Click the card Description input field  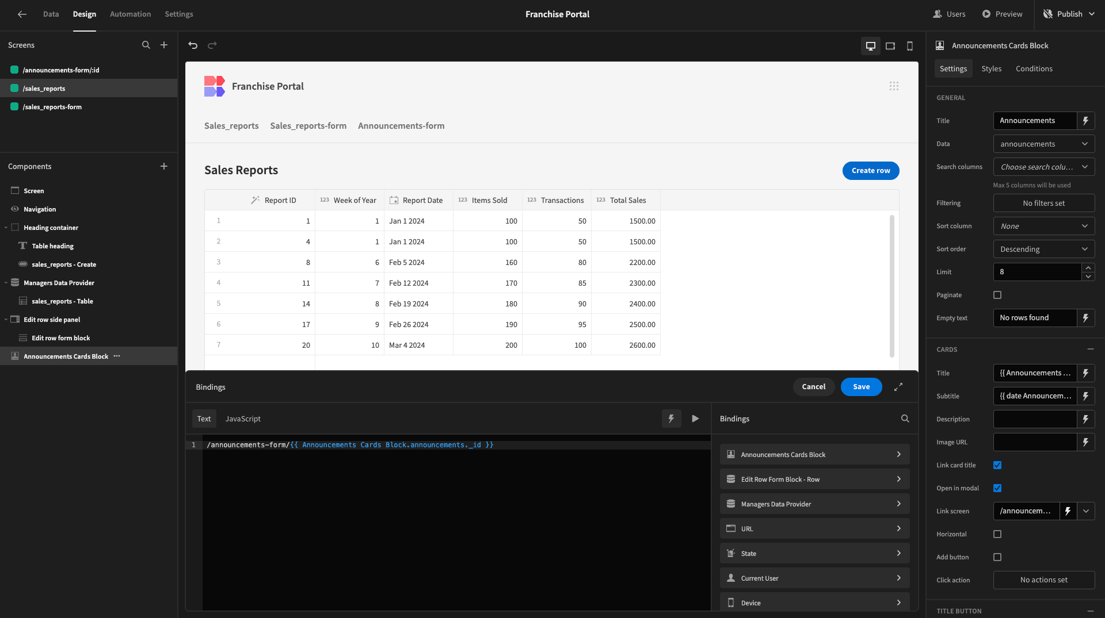click(x=1035, y=419)
